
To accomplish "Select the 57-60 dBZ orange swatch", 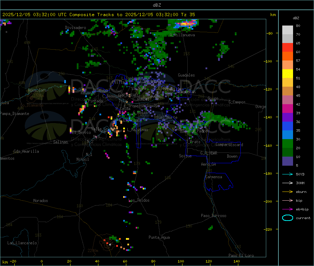I will pyautogui.click(x=287, y=56).
